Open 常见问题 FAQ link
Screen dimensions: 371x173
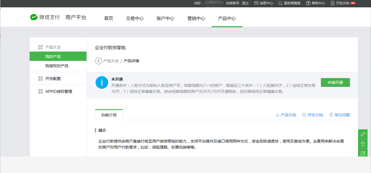[339, 115]
